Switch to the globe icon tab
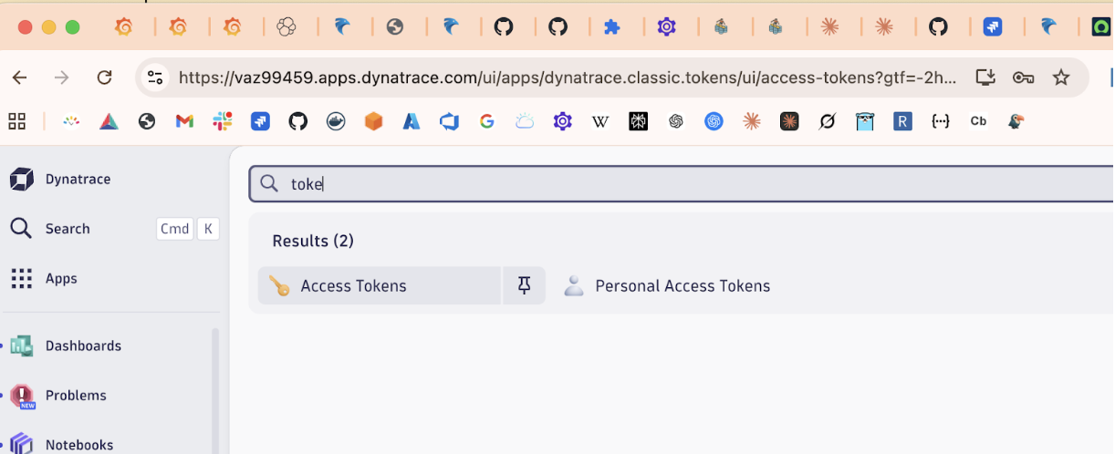Image resolution: width=1115 pixels, height=454 pixels. tap(395, 27)
